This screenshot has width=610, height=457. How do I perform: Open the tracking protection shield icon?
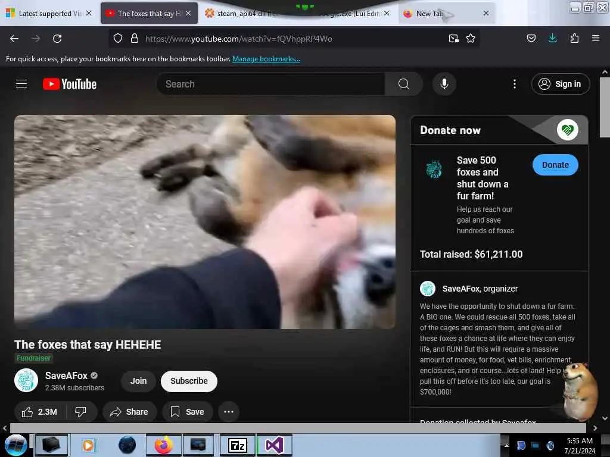coord(118,39)
